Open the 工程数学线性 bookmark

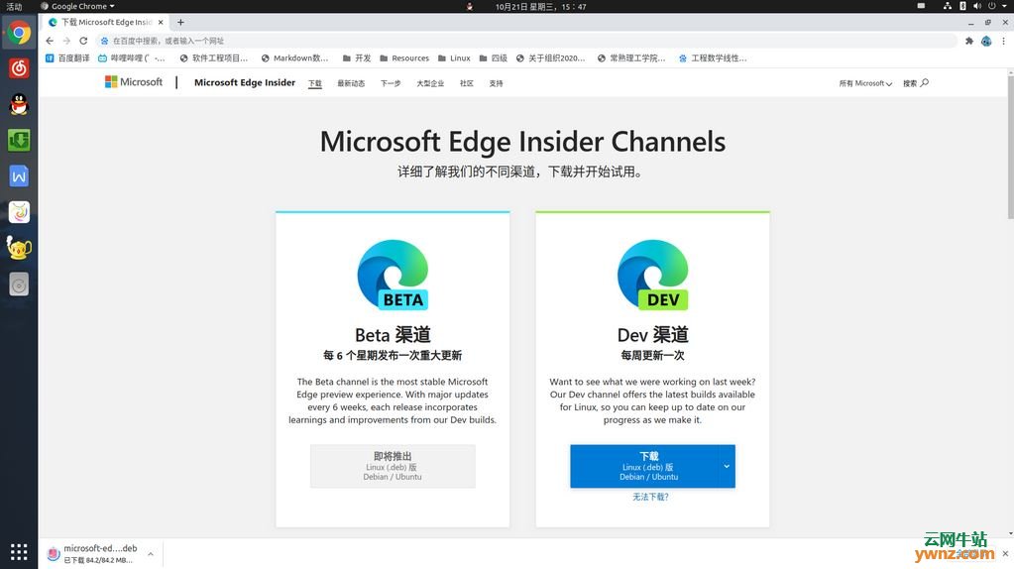tap(713, 58)
